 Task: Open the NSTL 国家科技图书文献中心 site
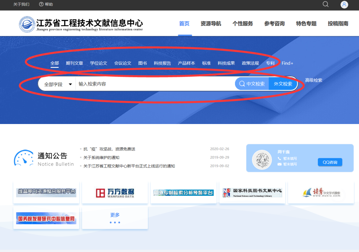(x=252, y=192)
